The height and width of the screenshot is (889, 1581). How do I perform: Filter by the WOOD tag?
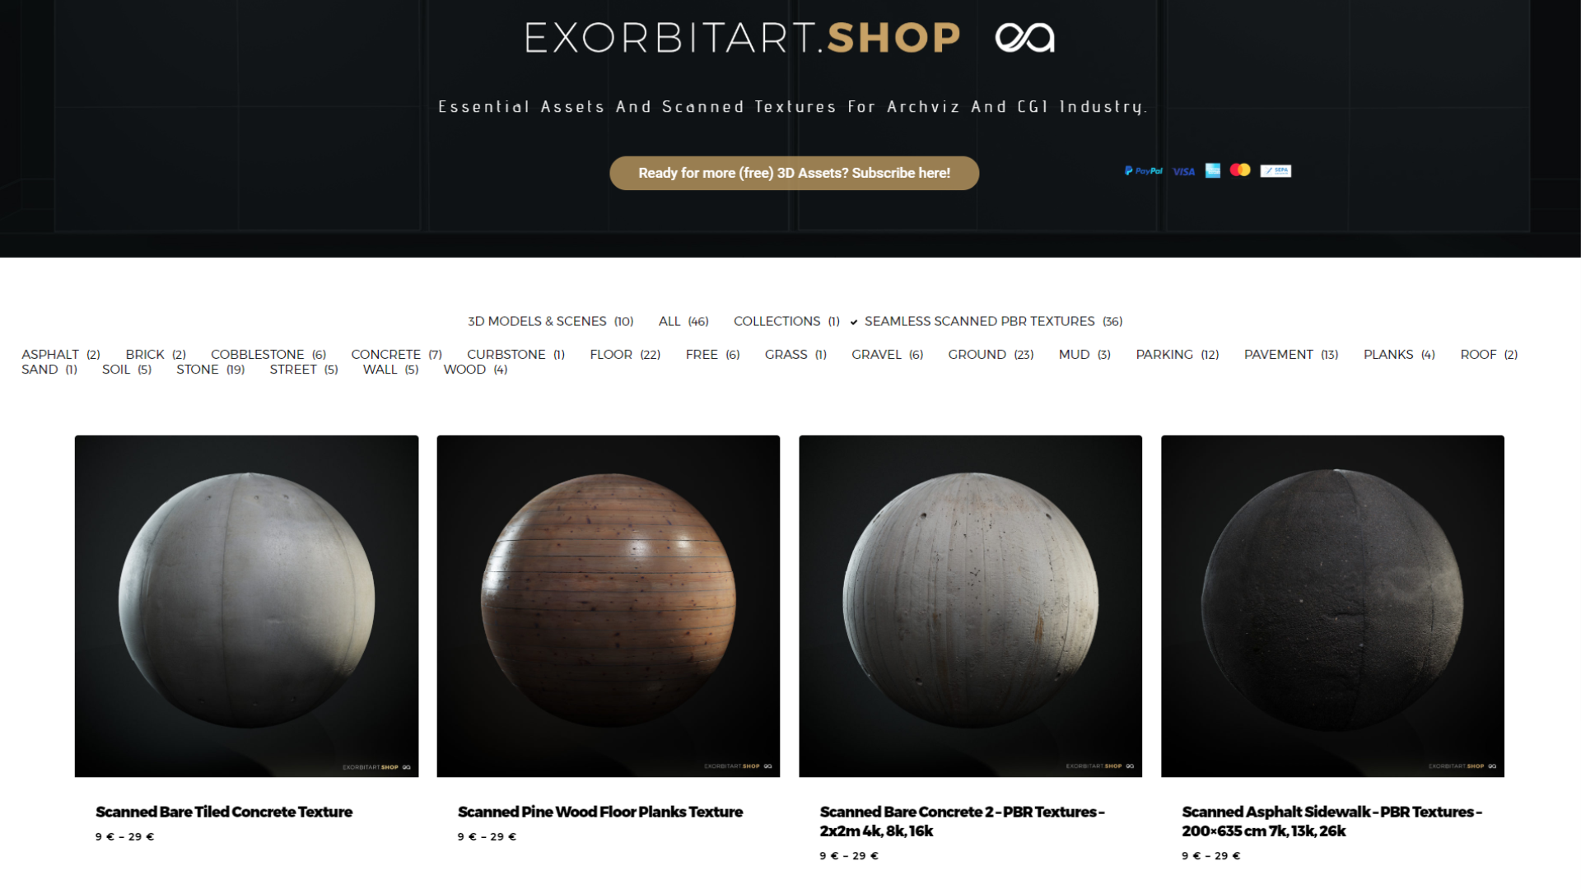pyautogui.click(x=475, y=370)
